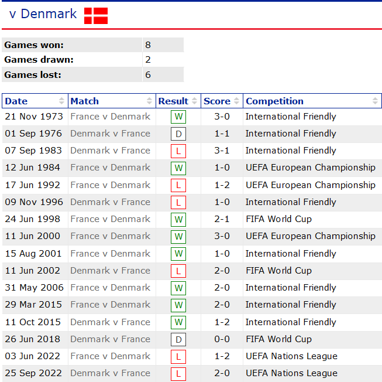Click the W result badge for 21 Nov 1973
This screenshot has width=382, height=382.
[x=178, y=117]
